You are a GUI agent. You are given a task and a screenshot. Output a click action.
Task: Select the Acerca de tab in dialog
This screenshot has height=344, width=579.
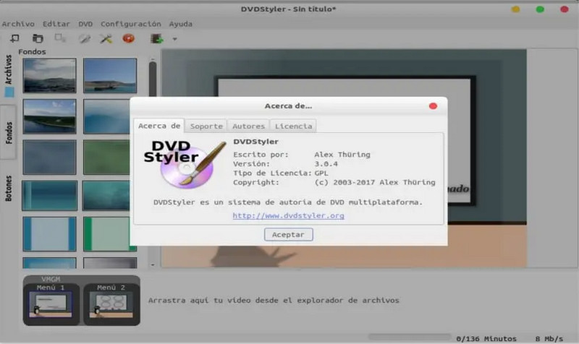coord(159,126)
